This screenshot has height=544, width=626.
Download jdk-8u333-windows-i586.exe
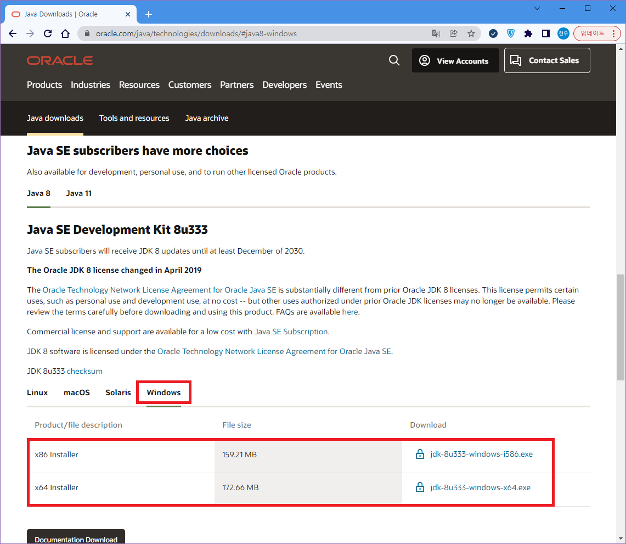[482, 454]
